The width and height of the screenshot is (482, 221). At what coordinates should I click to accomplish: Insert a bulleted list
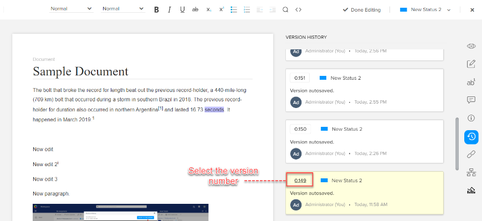[234, 10]
